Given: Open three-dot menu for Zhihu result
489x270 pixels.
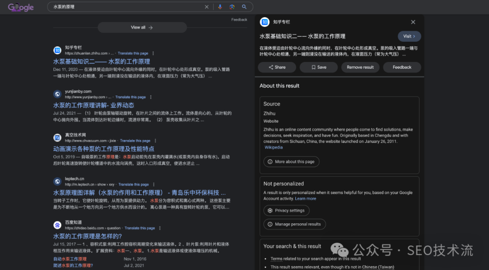Looking at the screenshot, I should coord(153,53).
